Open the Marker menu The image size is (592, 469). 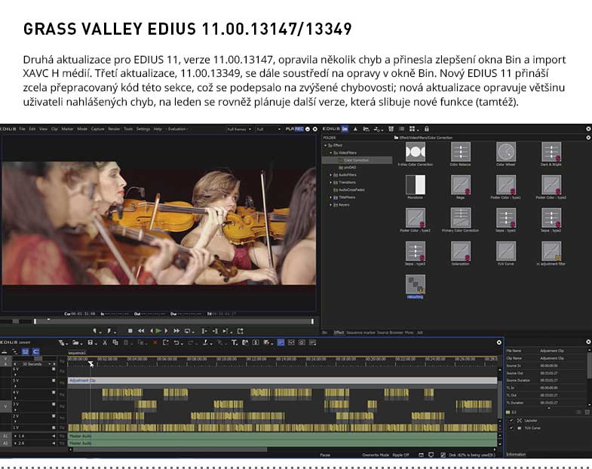[x=67, y=129]
